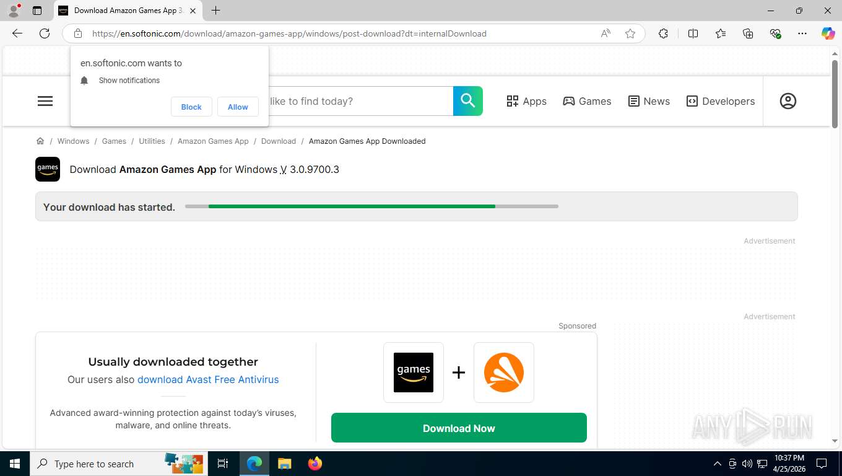Click Amazon games thumbnail in sponsored box

tap(414, 372)
